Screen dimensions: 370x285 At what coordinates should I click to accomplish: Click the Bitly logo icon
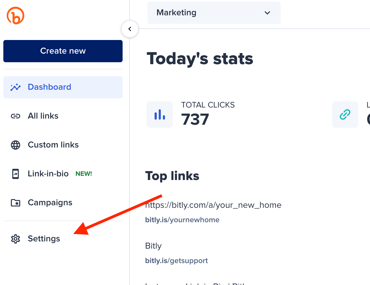click(16, 16)
